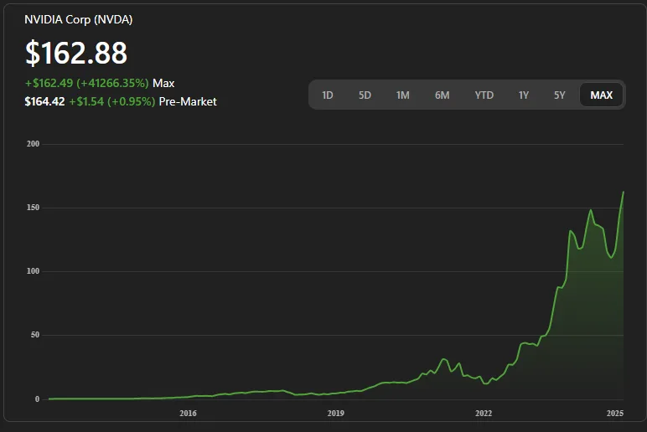Click the 50 y-axis label

[x=35, y=335]
